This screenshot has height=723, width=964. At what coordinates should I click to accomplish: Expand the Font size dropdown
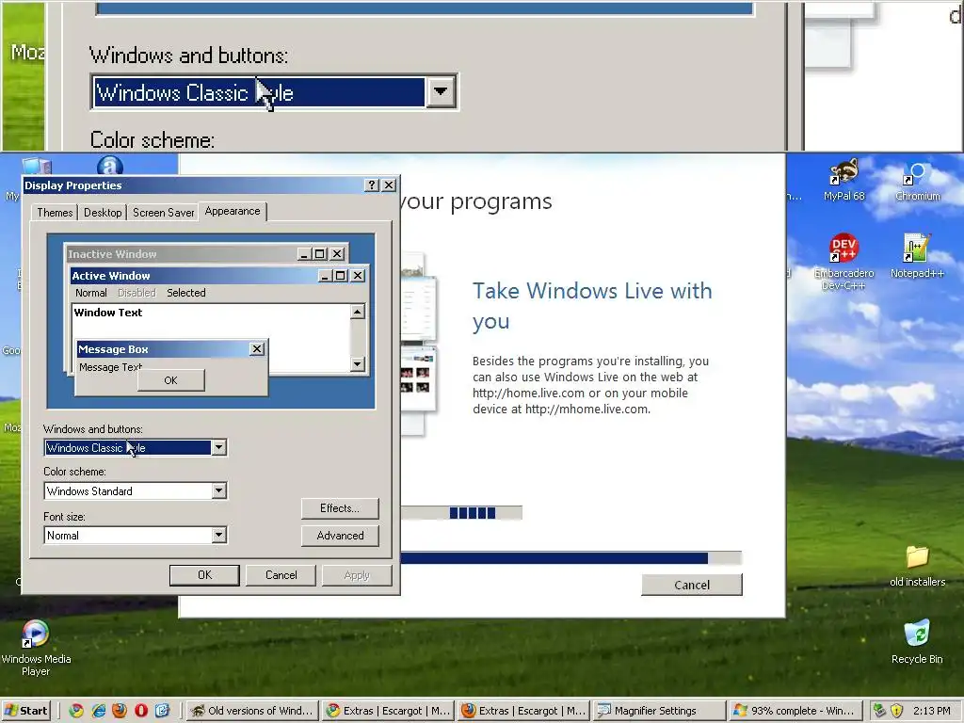pos(218,535)
